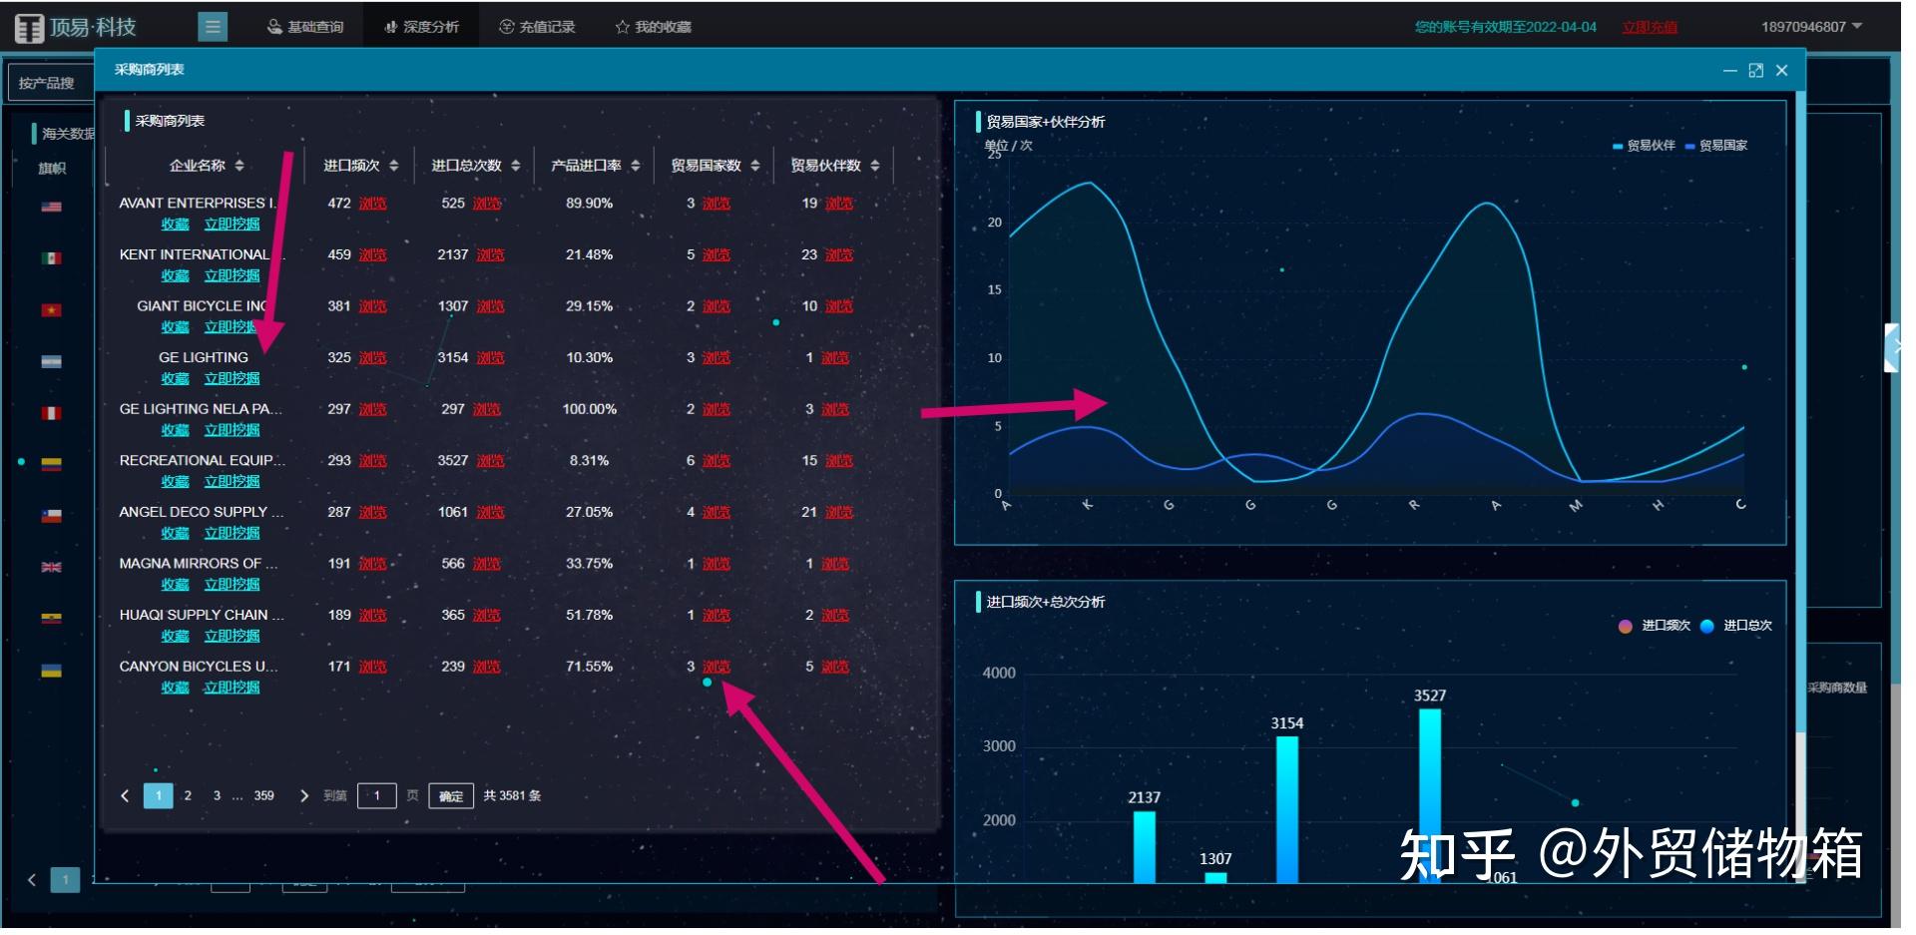The height and width of the screenshot is (935, 1916).
Task: Click the 3527 bar in the bar chart
Action: click(x=1430, y=796)
